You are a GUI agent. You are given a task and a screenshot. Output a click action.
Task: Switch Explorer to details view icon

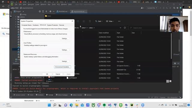167,81
